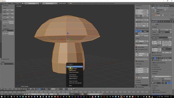Click Mark Seam button

8,32
